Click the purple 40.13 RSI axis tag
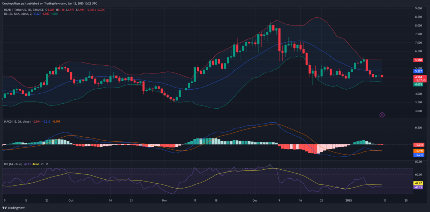The image size is (430, 212). point(418,187)
